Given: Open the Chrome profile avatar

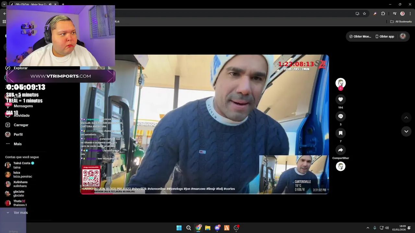Looking at the screenshot, I should pos(402,14).
